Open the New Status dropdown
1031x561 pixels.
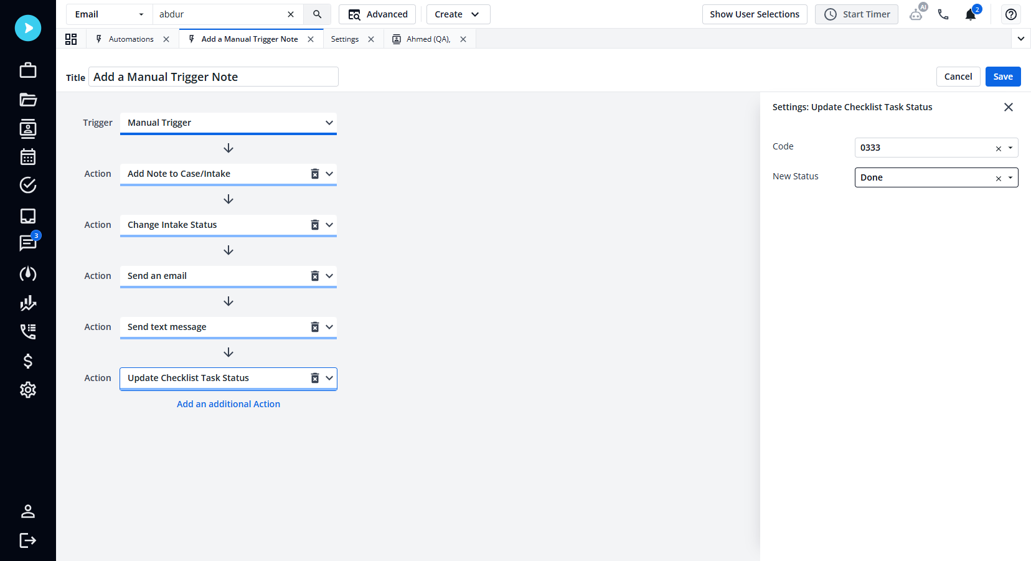1010,177
